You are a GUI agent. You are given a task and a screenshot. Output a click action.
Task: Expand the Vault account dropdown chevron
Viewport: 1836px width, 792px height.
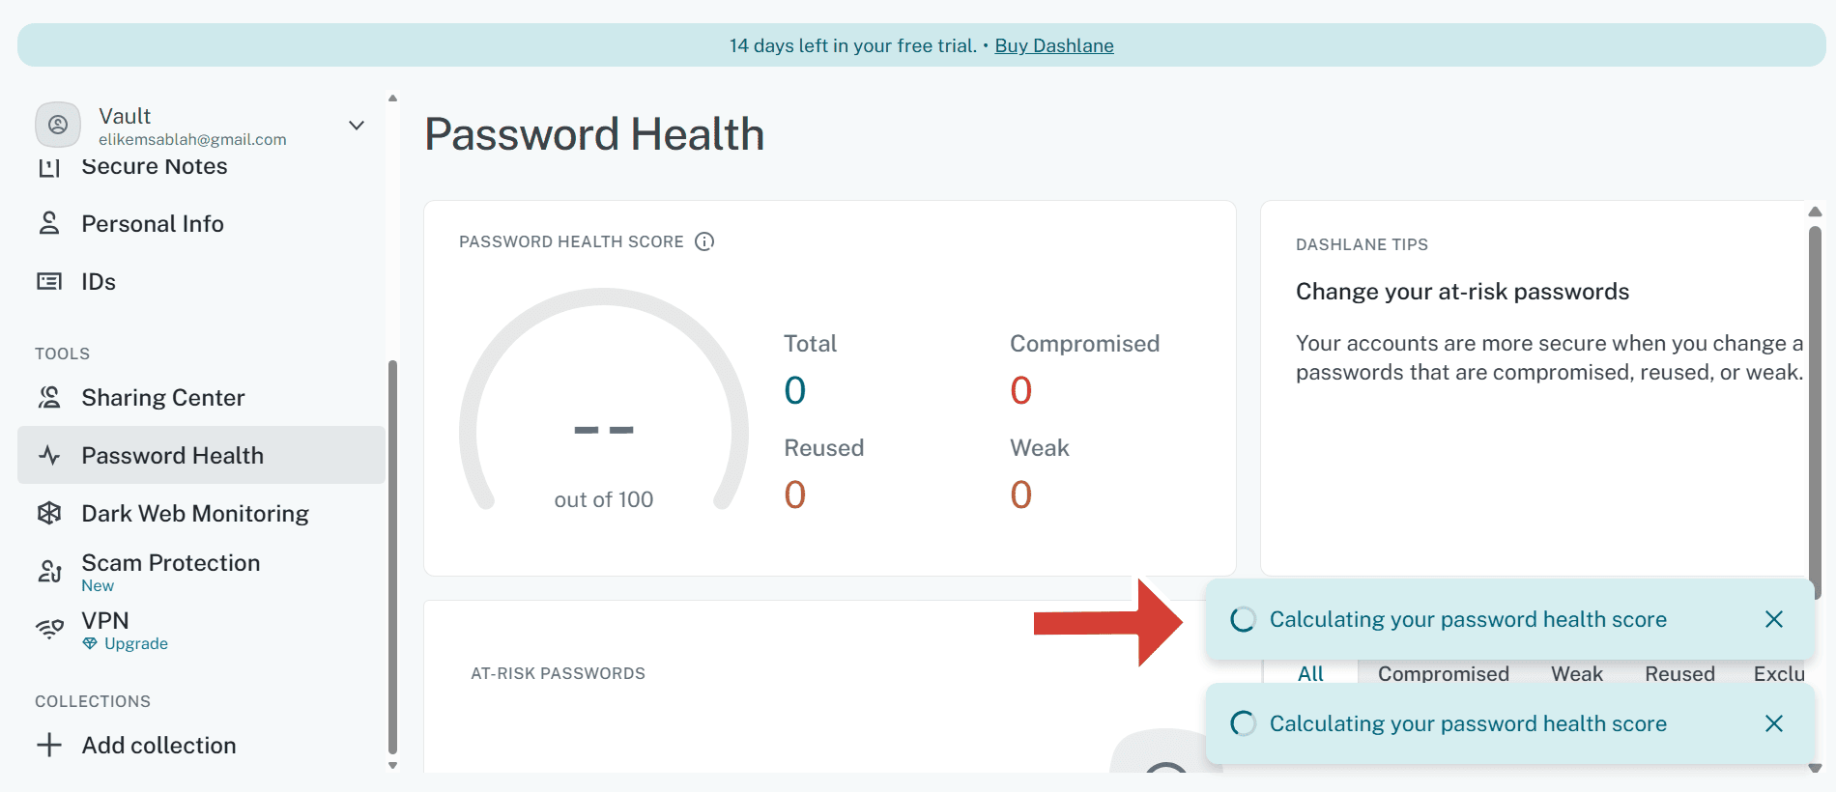click(x=357, y=126)
